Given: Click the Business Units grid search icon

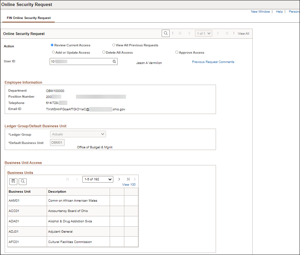Looking at the screenshot, I should (x=23, y=181).
